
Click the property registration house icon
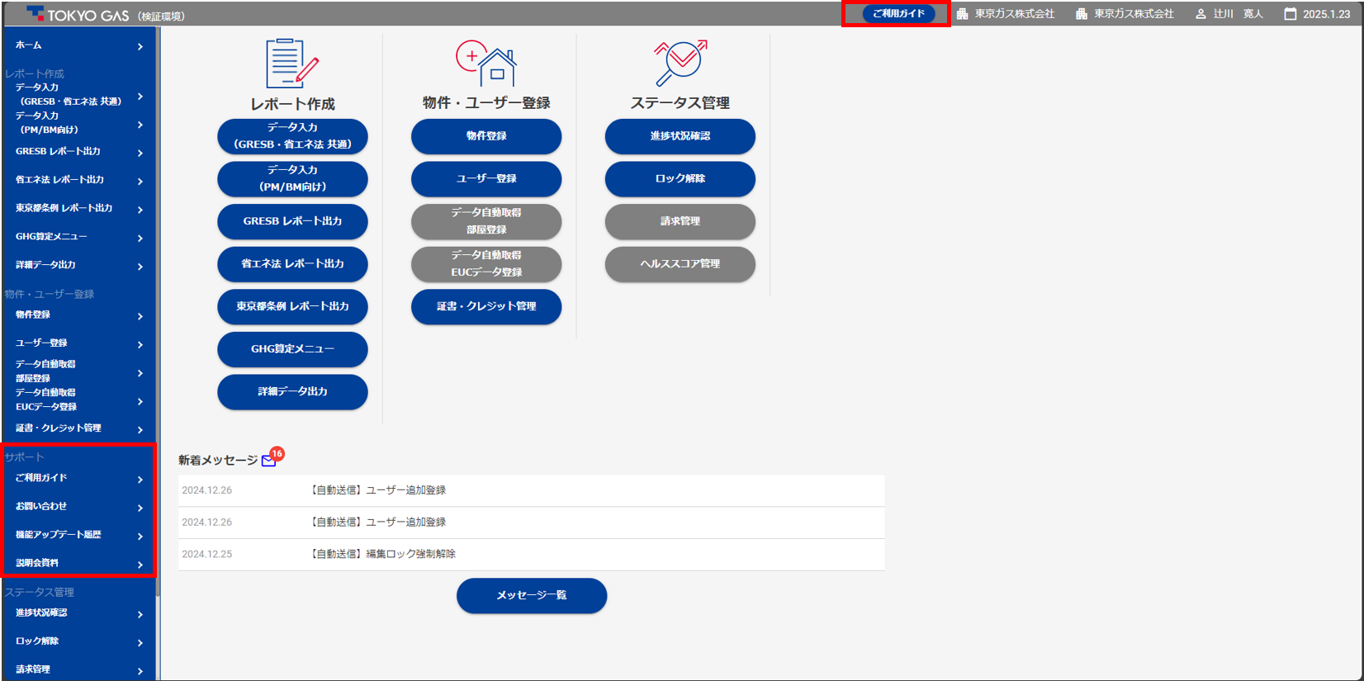click(x=486, y=63)
